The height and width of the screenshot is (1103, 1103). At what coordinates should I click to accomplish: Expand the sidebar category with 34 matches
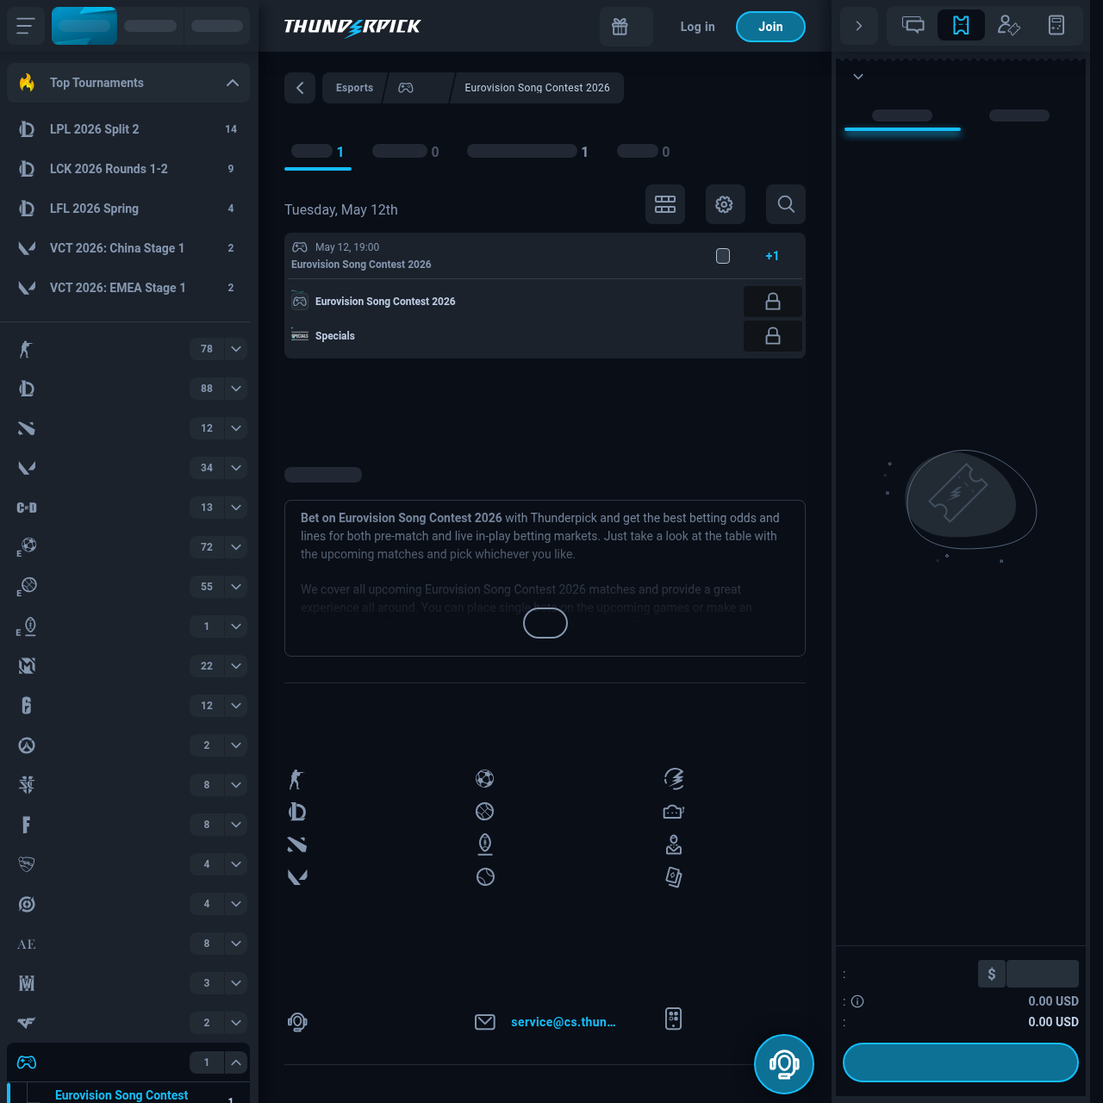236,468
